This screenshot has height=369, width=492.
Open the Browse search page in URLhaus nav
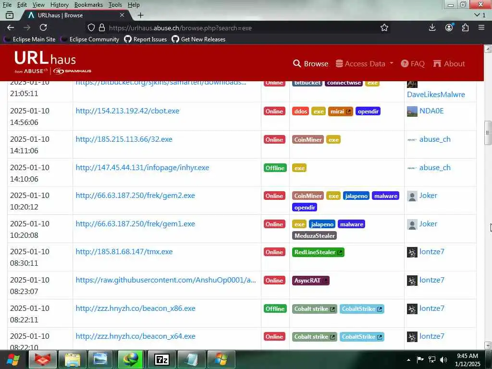point(311,64)
